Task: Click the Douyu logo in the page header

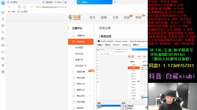Action: click(x=74, y=17)
